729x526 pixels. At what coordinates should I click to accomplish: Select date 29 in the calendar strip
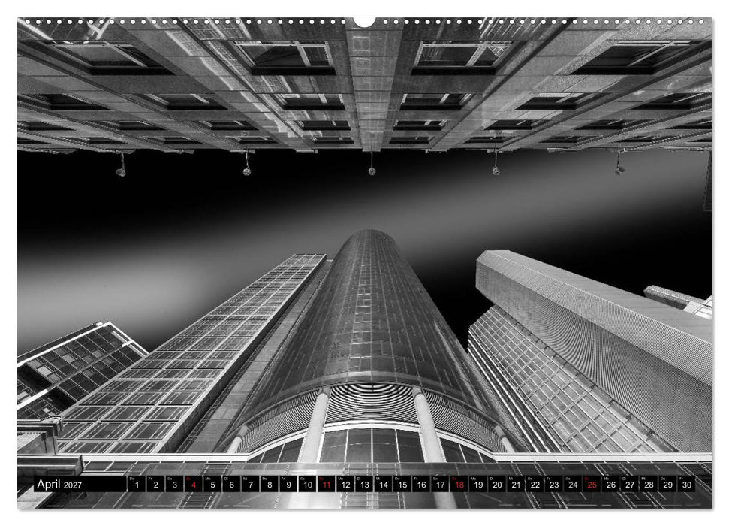[668, 484]
